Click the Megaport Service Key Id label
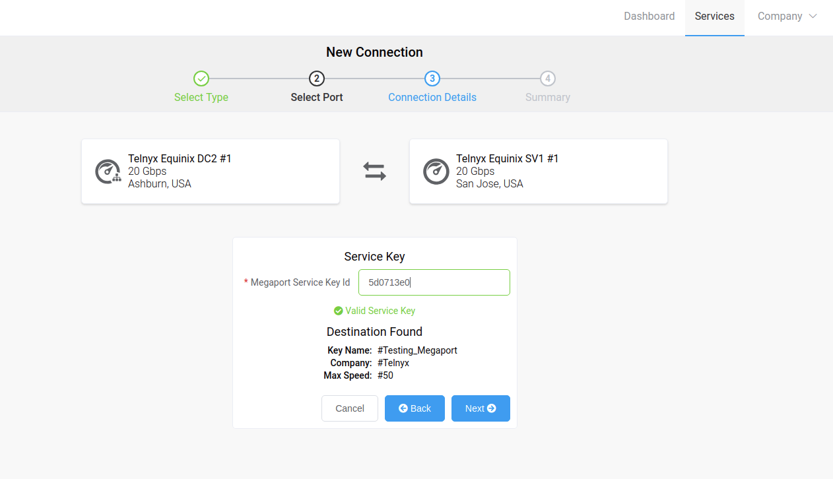 pyautogui.click(x=300, y=282)
